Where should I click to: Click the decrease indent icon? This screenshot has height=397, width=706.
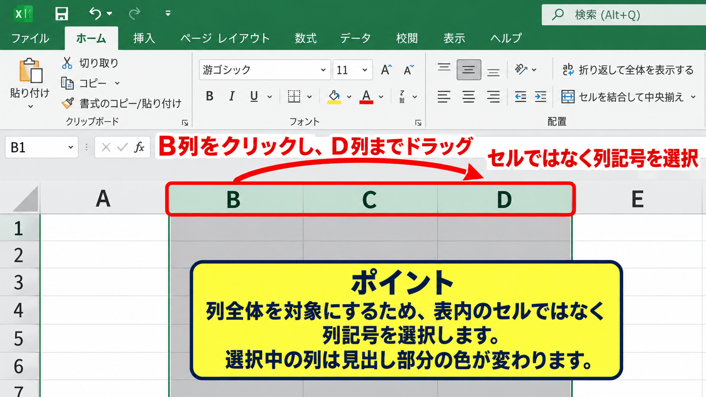click(x=520, y=97)
